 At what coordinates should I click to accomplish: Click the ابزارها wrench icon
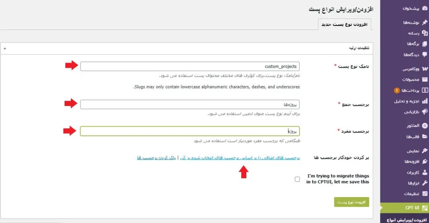click(x=425, y=183)
